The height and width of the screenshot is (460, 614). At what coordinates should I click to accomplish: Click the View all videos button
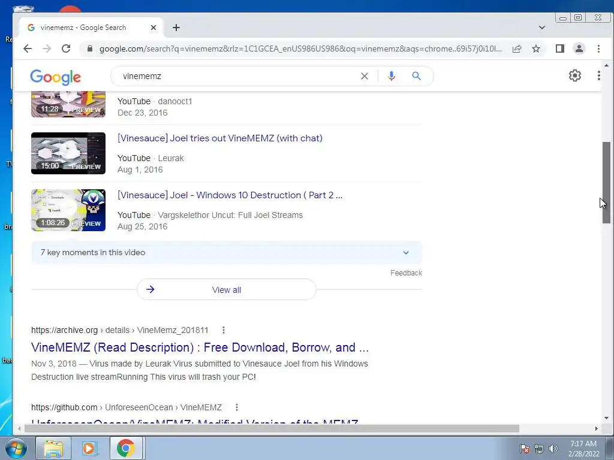click(x=226, y=290)
